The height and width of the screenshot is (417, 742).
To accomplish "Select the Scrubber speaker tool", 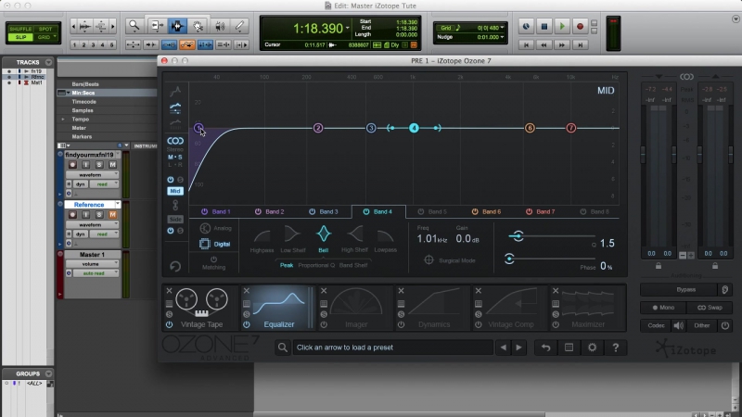I will [220, 26].
